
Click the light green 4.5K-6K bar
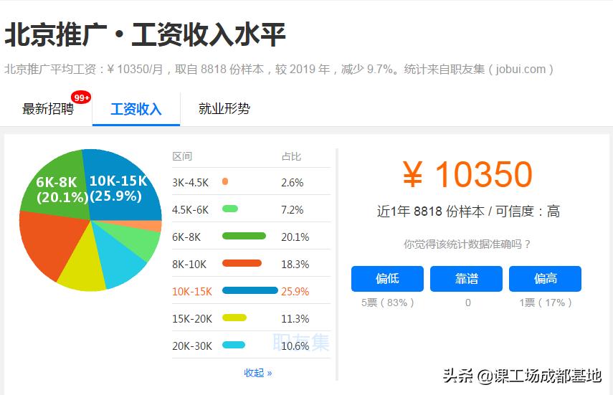coord(230,209)
